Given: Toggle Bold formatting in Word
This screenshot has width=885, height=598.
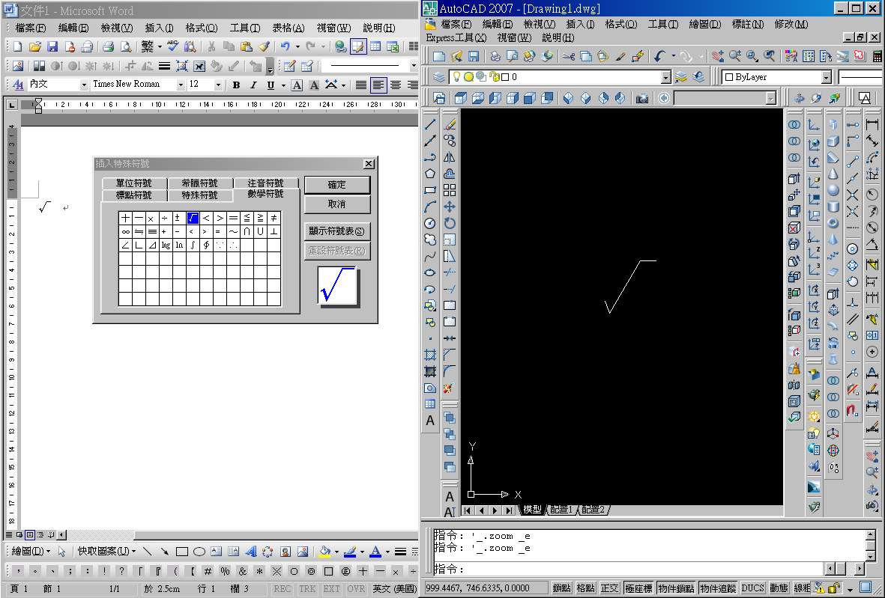Looking at the screenshot, I should (x=236, y=85).
